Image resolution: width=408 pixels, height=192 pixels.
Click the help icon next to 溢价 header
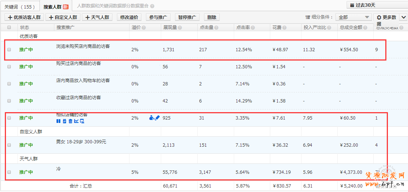[x=144, y=27]
